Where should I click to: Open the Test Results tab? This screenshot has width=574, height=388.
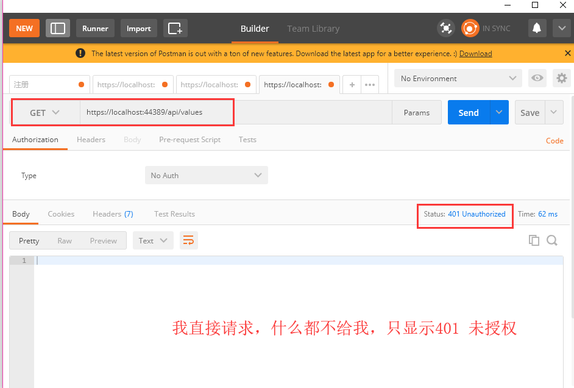[x=174, y=214]
